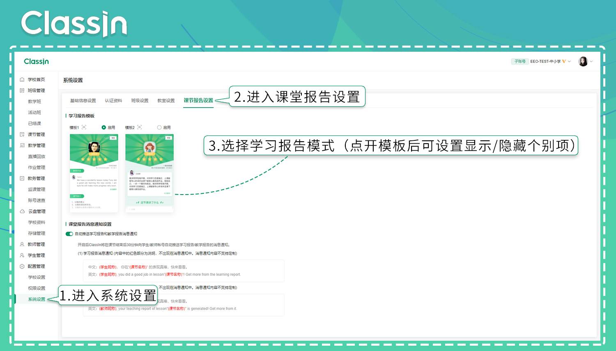The image size is (616, 351).
Task: Click the 教务管理 sidebar icon
Action: click(22, 178)
